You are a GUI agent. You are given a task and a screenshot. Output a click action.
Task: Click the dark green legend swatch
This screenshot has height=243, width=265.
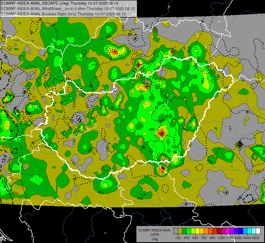(x=184, y=231)
